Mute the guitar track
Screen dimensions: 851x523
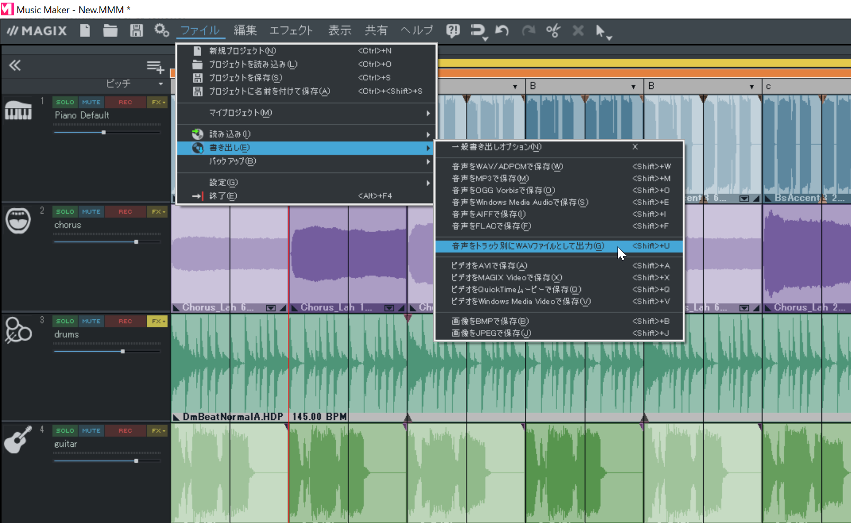click(91, 430)
